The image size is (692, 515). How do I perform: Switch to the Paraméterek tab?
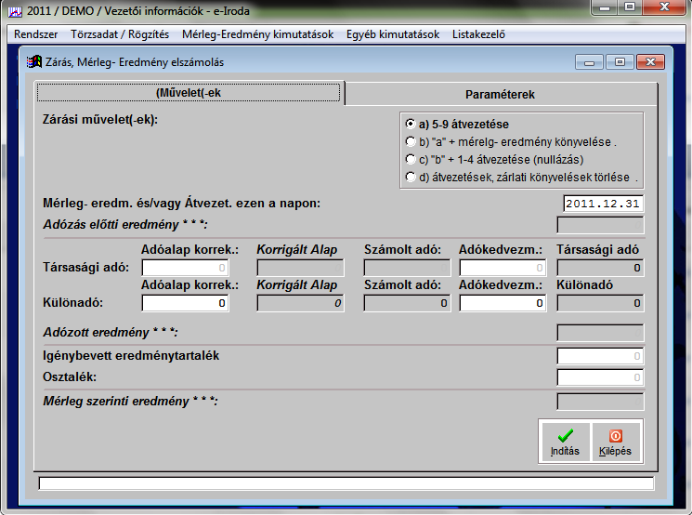pos(500,94)
